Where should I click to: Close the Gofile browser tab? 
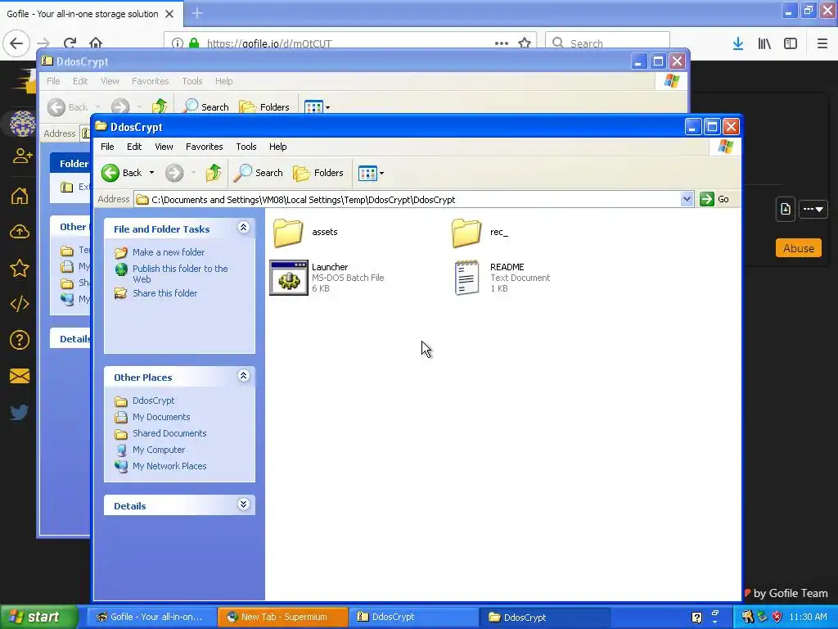tap(169, 14)
